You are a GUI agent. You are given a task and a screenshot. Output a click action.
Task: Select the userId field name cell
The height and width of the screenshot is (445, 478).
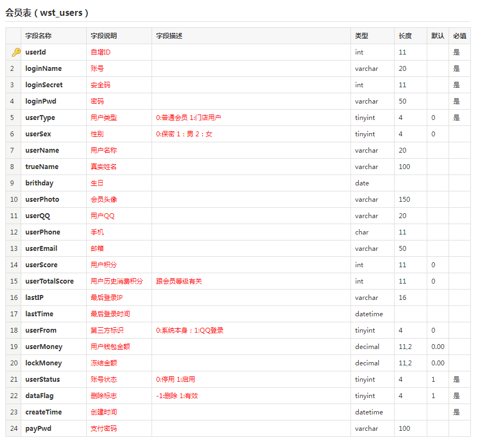click(36, 52)
